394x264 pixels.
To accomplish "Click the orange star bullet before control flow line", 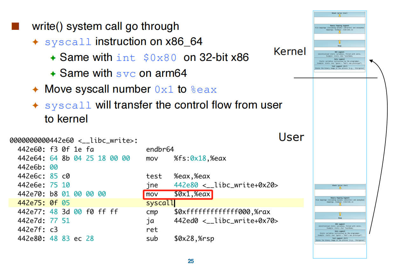I will pos(35,105).
